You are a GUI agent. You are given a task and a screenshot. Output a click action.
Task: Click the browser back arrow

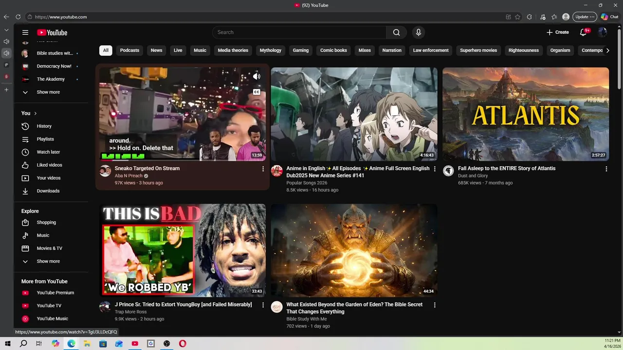[x=6, y=17]
